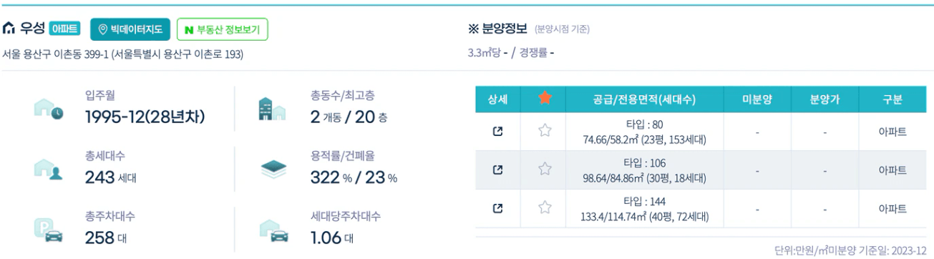Toggle favorite star for 타입 80

[x=545, y=131]
